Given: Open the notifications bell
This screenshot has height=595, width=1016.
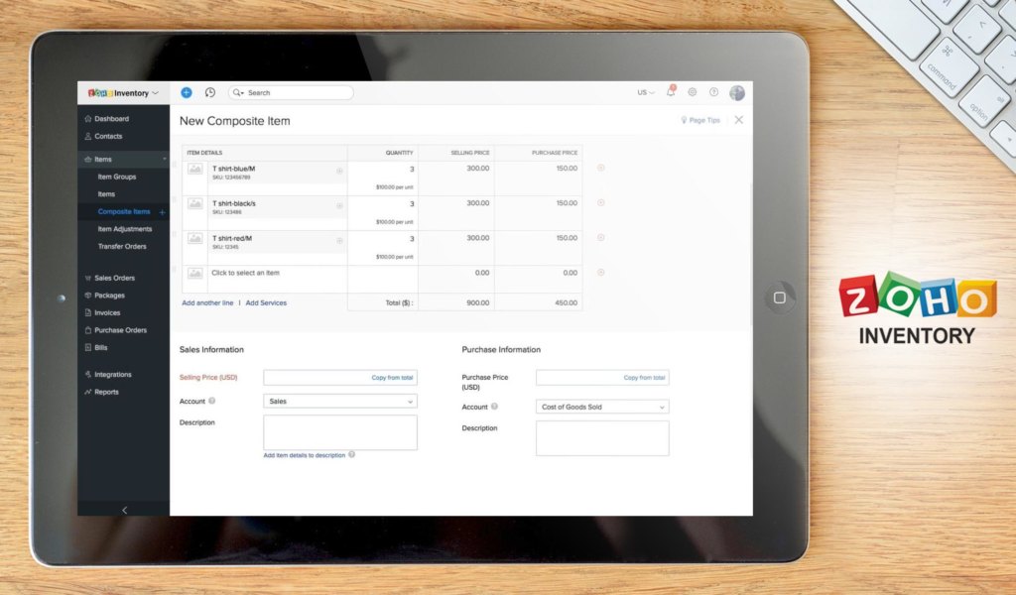Looking at the screenshot, I should 673,92.
